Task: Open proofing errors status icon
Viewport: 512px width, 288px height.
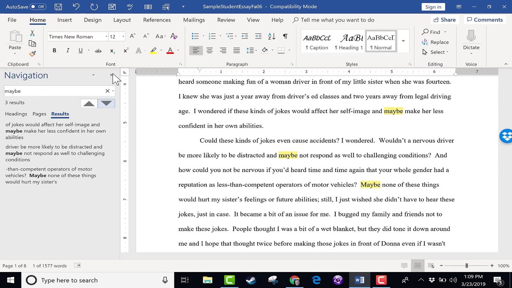Action: click(x=78, y=266)
